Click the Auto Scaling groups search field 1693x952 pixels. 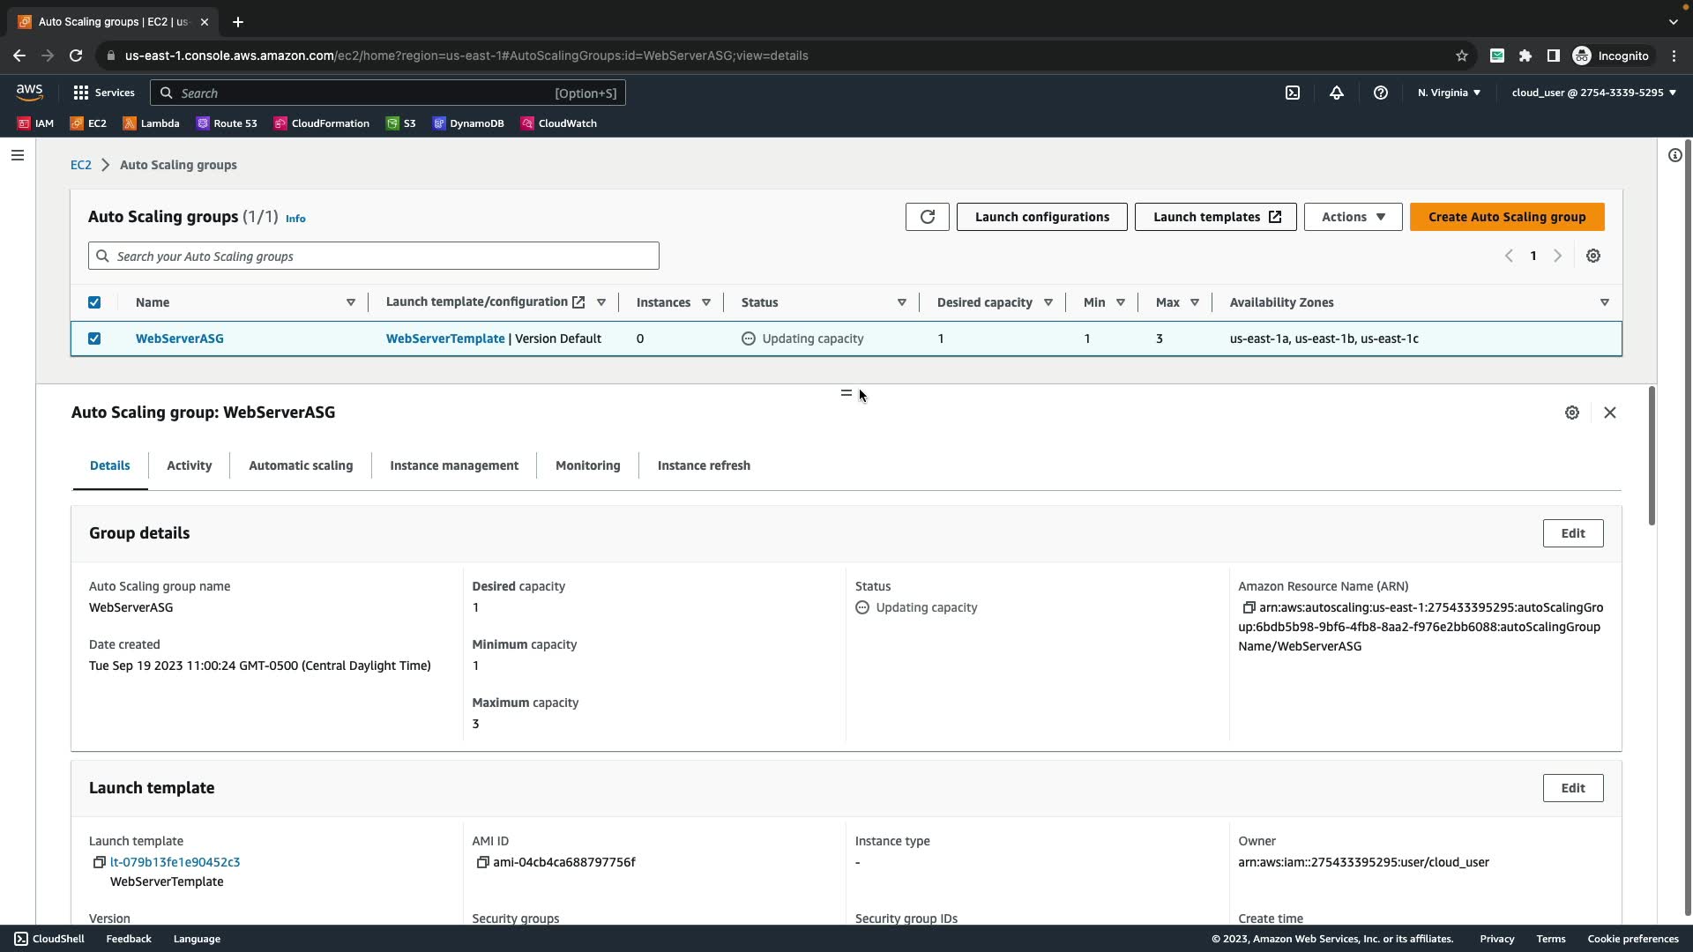(x=374, y=257)
